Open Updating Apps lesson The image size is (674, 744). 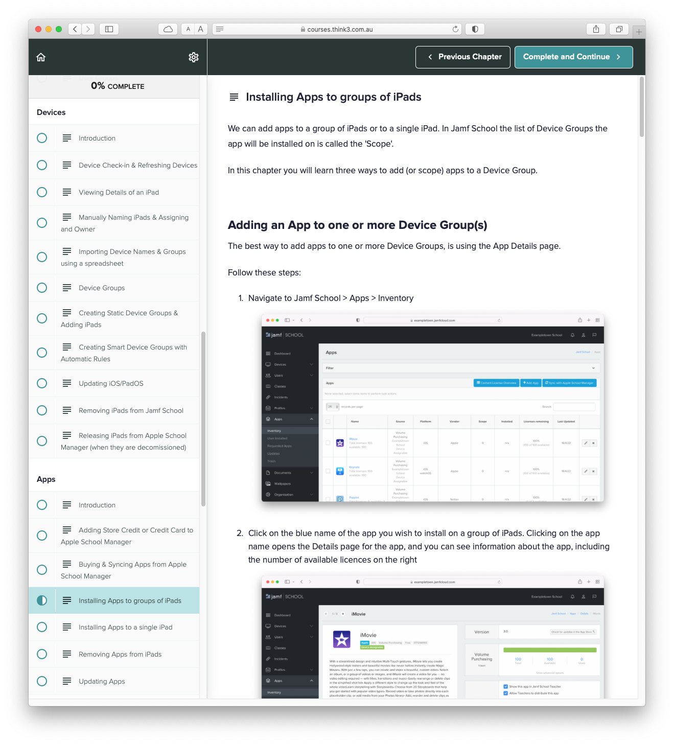(x=114, y=681)
